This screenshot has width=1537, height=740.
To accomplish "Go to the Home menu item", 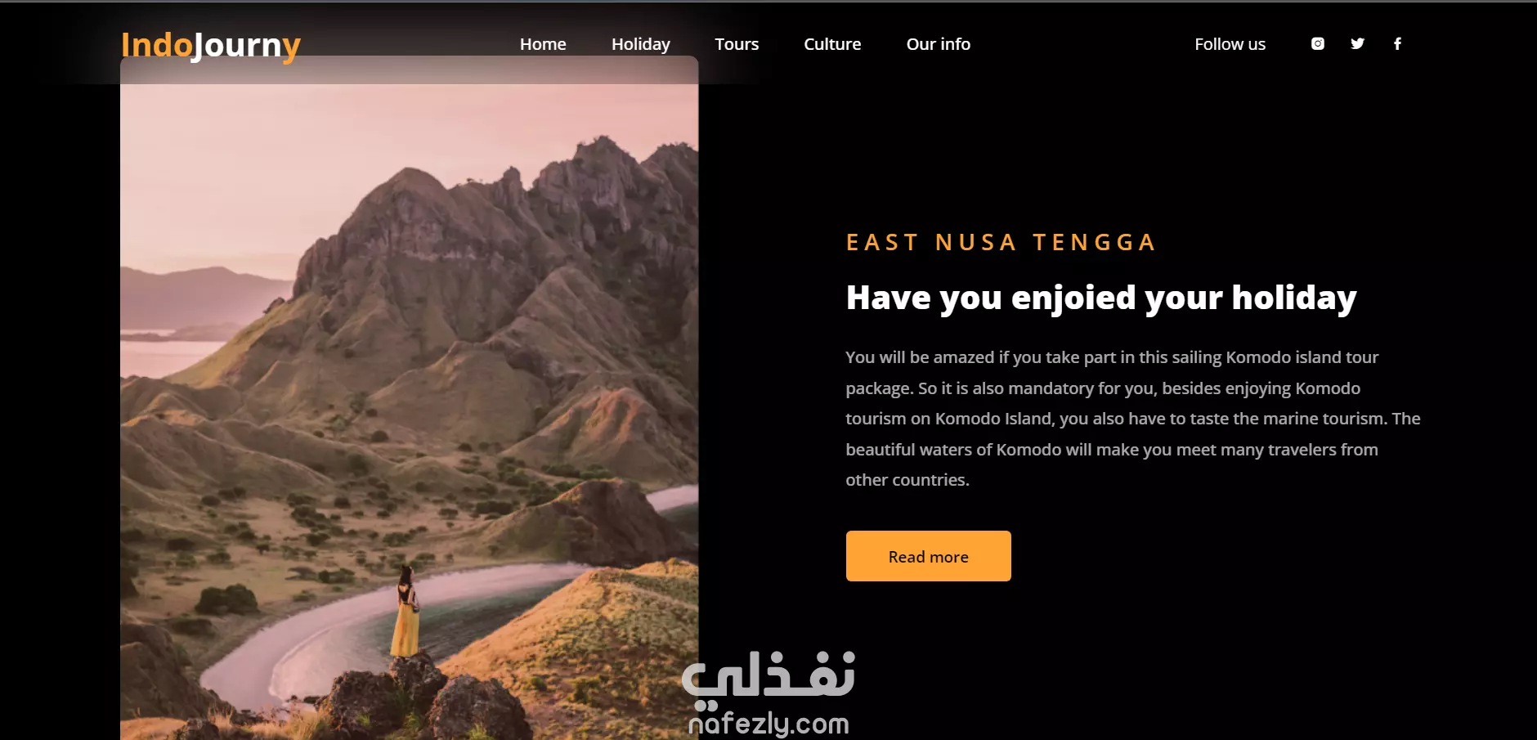I will pyautogui.click(x=543, y=44).
